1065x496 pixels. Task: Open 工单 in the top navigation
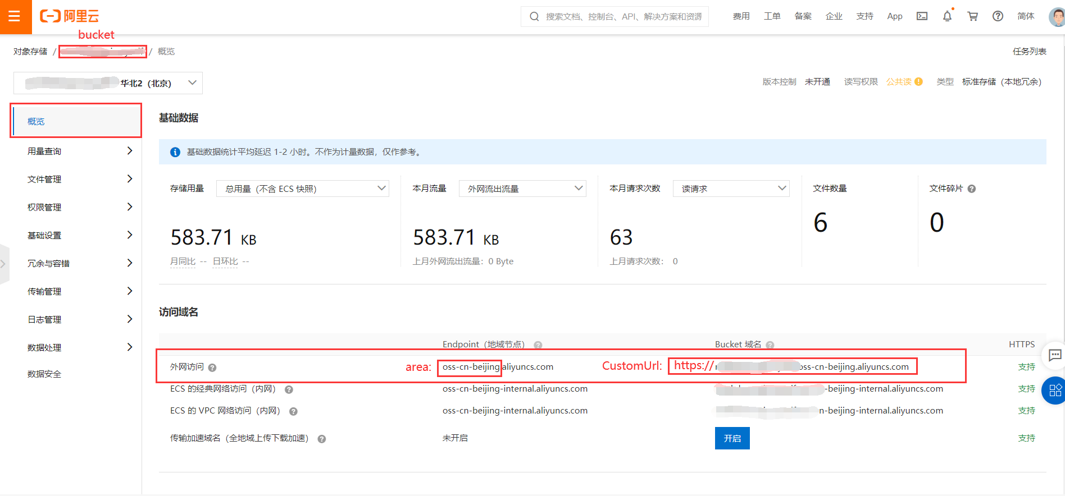(x=772, y=16)
